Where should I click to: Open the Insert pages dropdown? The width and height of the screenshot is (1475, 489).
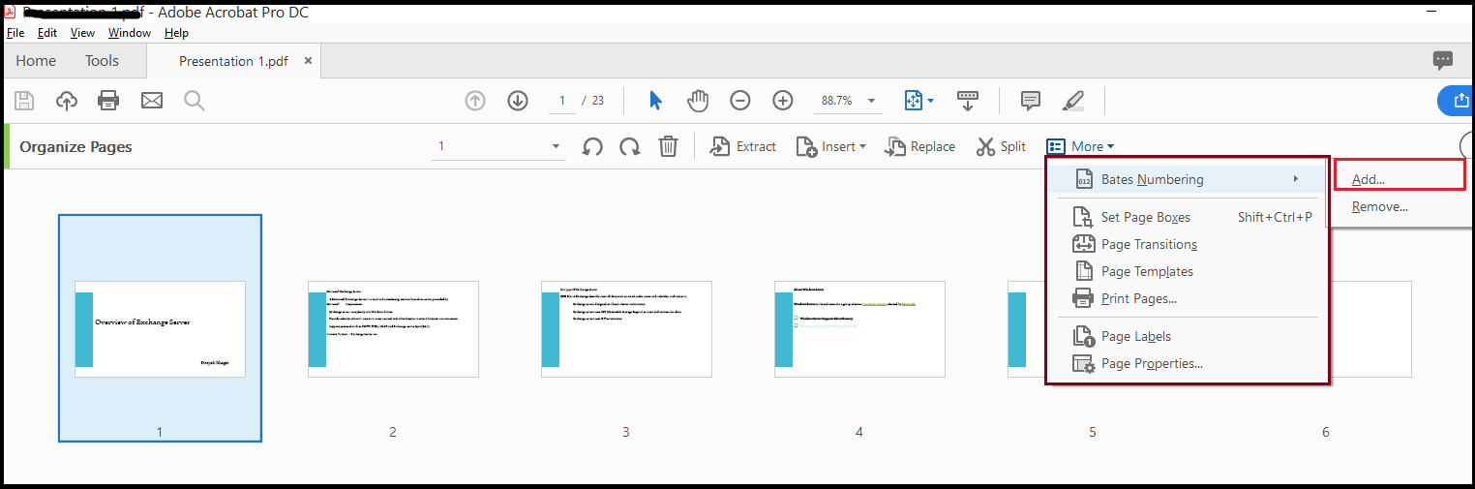point(830,146)
